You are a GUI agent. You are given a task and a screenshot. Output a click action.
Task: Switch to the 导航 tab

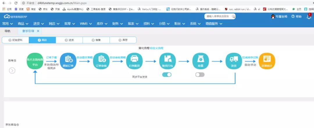click(7, 31)
